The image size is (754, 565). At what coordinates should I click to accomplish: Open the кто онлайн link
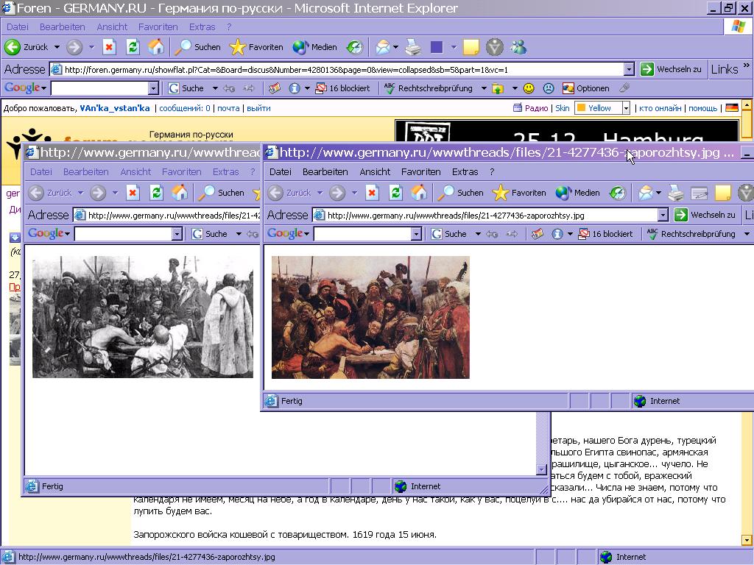click(x=660, y=108)
